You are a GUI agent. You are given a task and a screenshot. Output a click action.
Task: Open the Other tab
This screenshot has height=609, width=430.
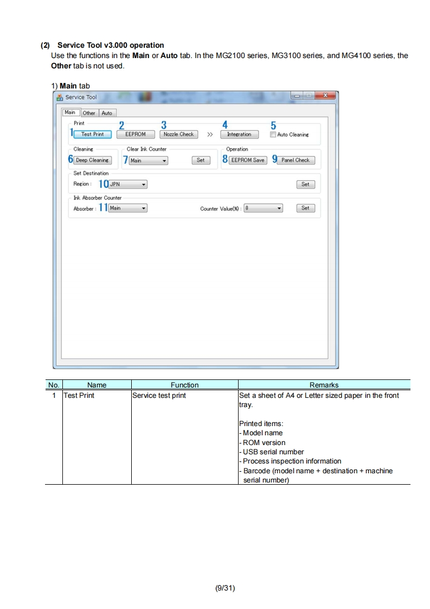89,113
